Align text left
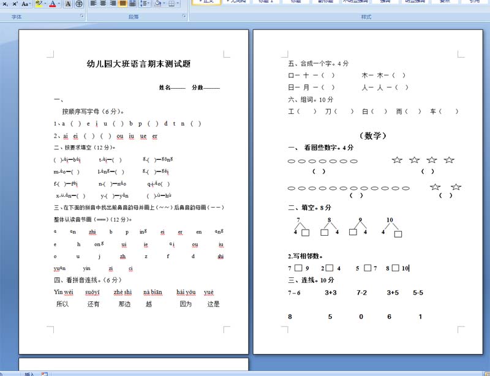490x376 pixels. click(93, 3)
